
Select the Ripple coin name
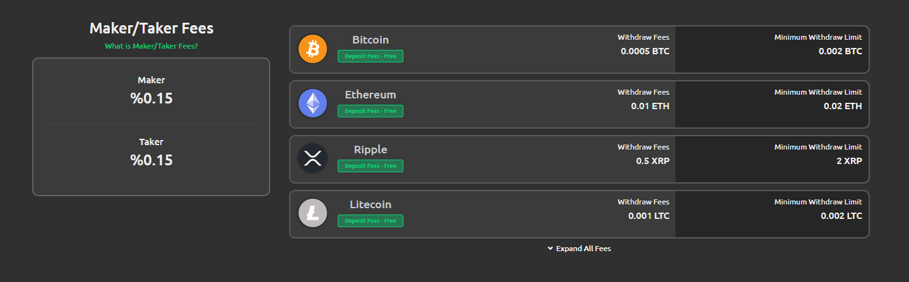tap(371, 150)
